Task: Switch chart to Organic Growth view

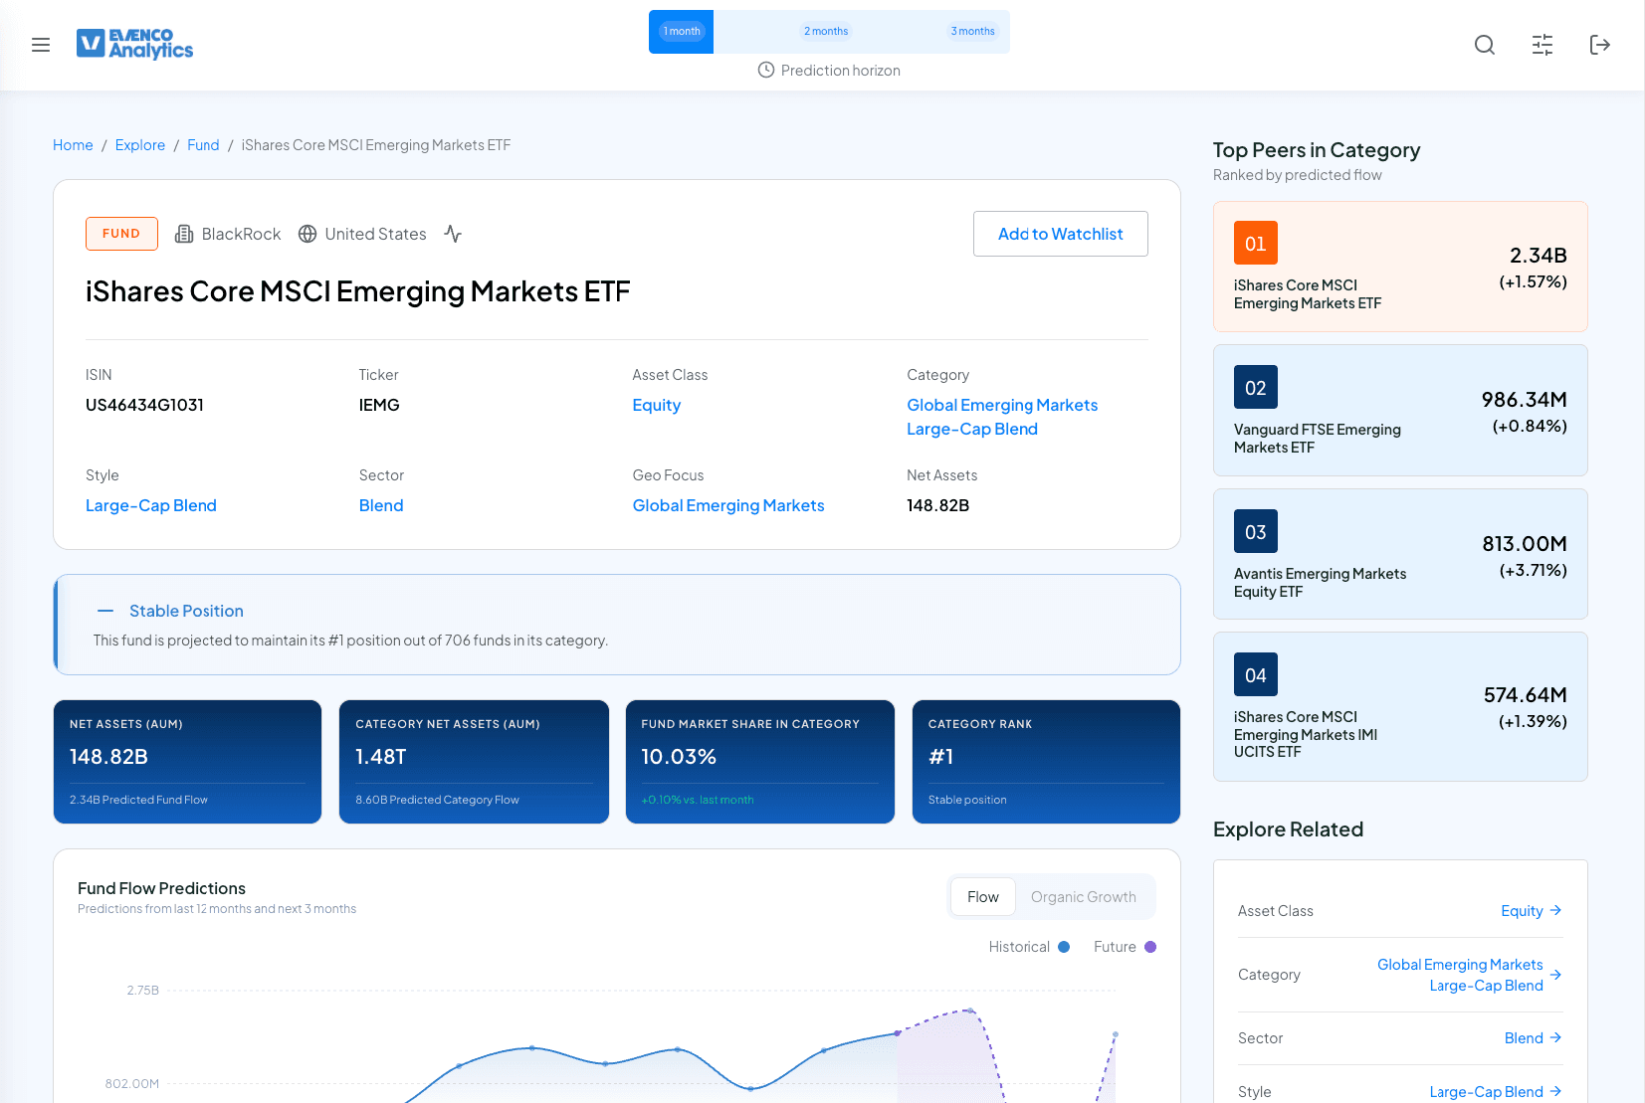Action: point(1083,897)
